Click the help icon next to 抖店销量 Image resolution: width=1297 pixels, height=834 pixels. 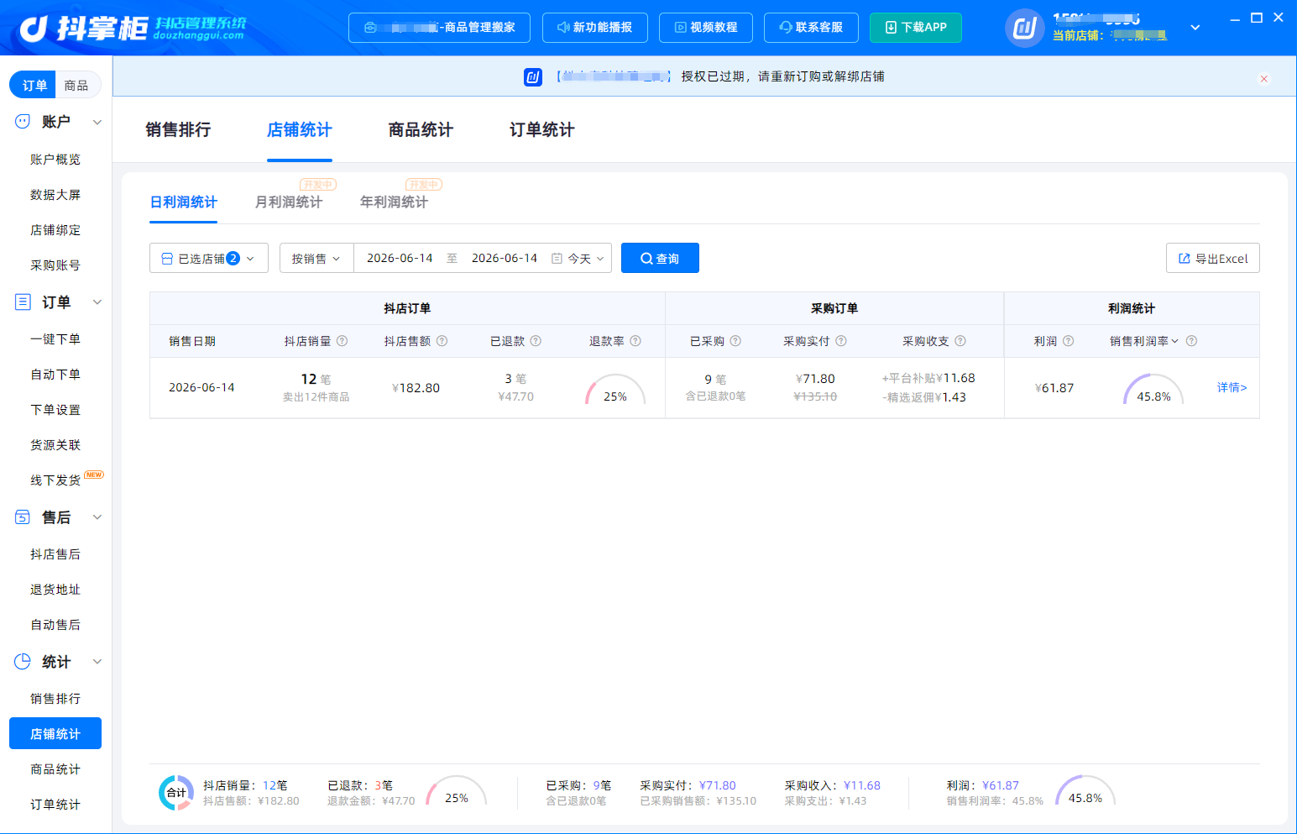coord(343,341)
